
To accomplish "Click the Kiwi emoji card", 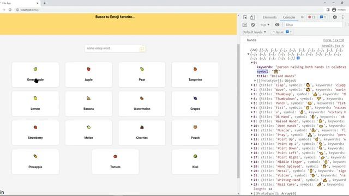I will (195, 162).
